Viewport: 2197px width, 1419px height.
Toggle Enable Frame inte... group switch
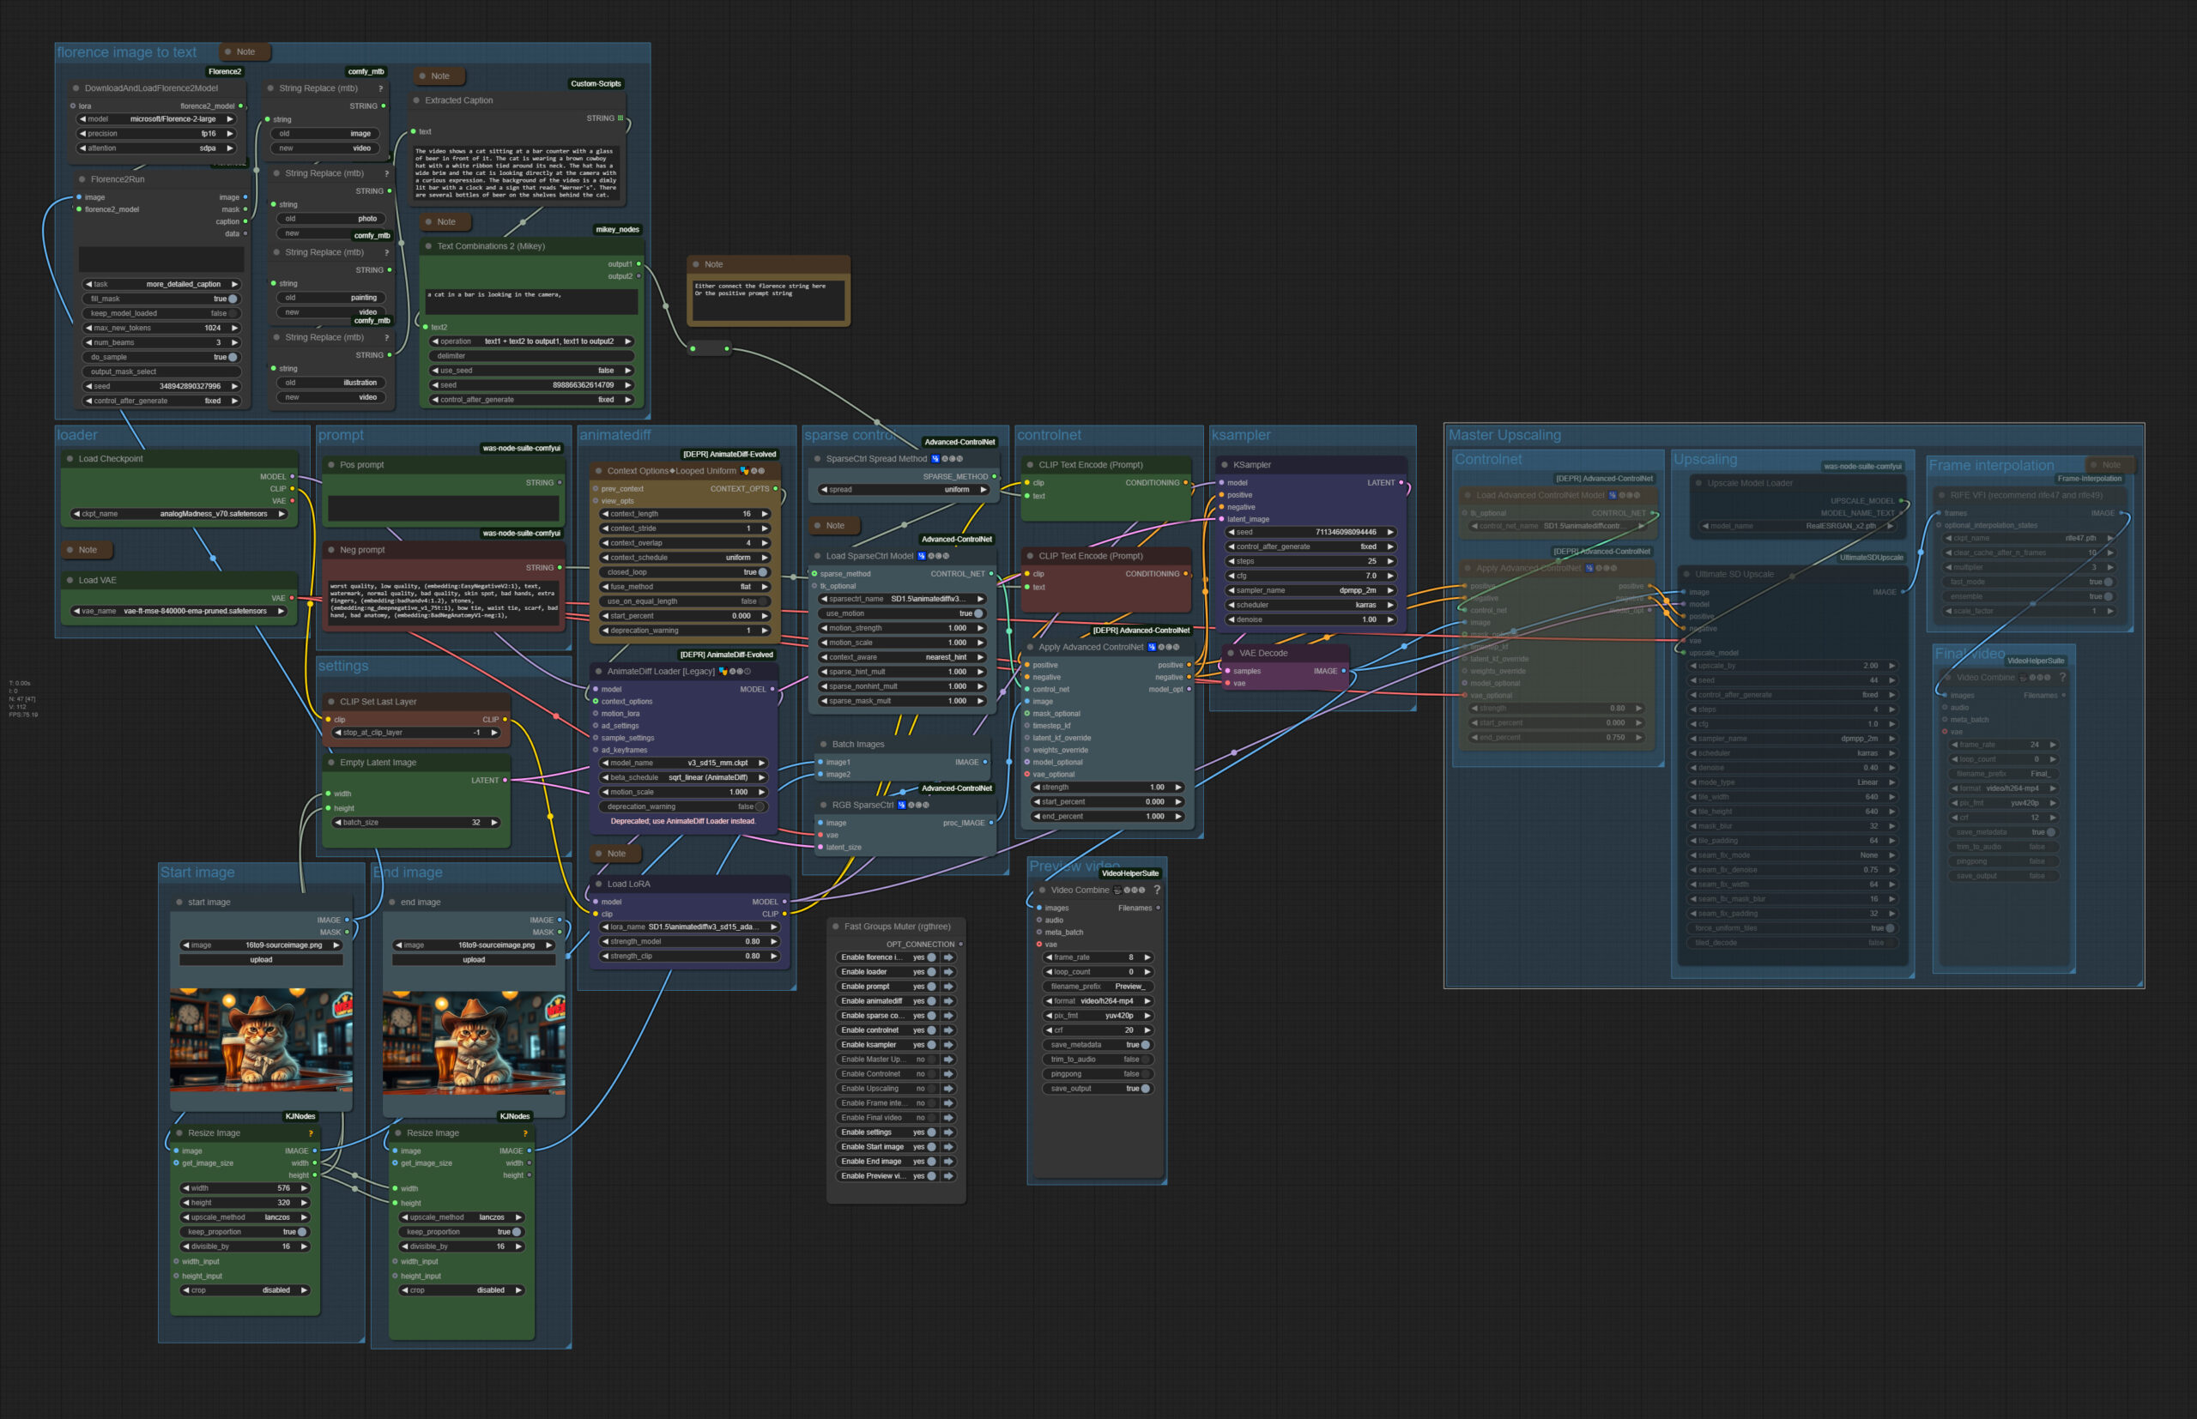pos(932,1104)
